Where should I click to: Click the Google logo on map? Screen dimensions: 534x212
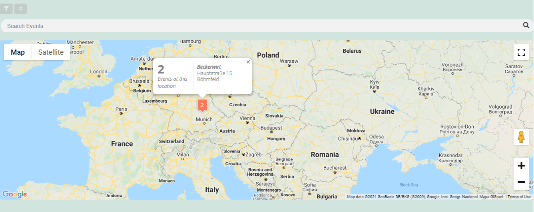click(14, 194)
